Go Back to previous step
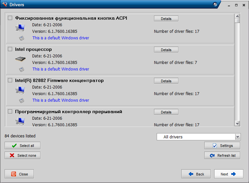Image resolution: width=249 pixels, height=183 pixels. tap(196, 174)
